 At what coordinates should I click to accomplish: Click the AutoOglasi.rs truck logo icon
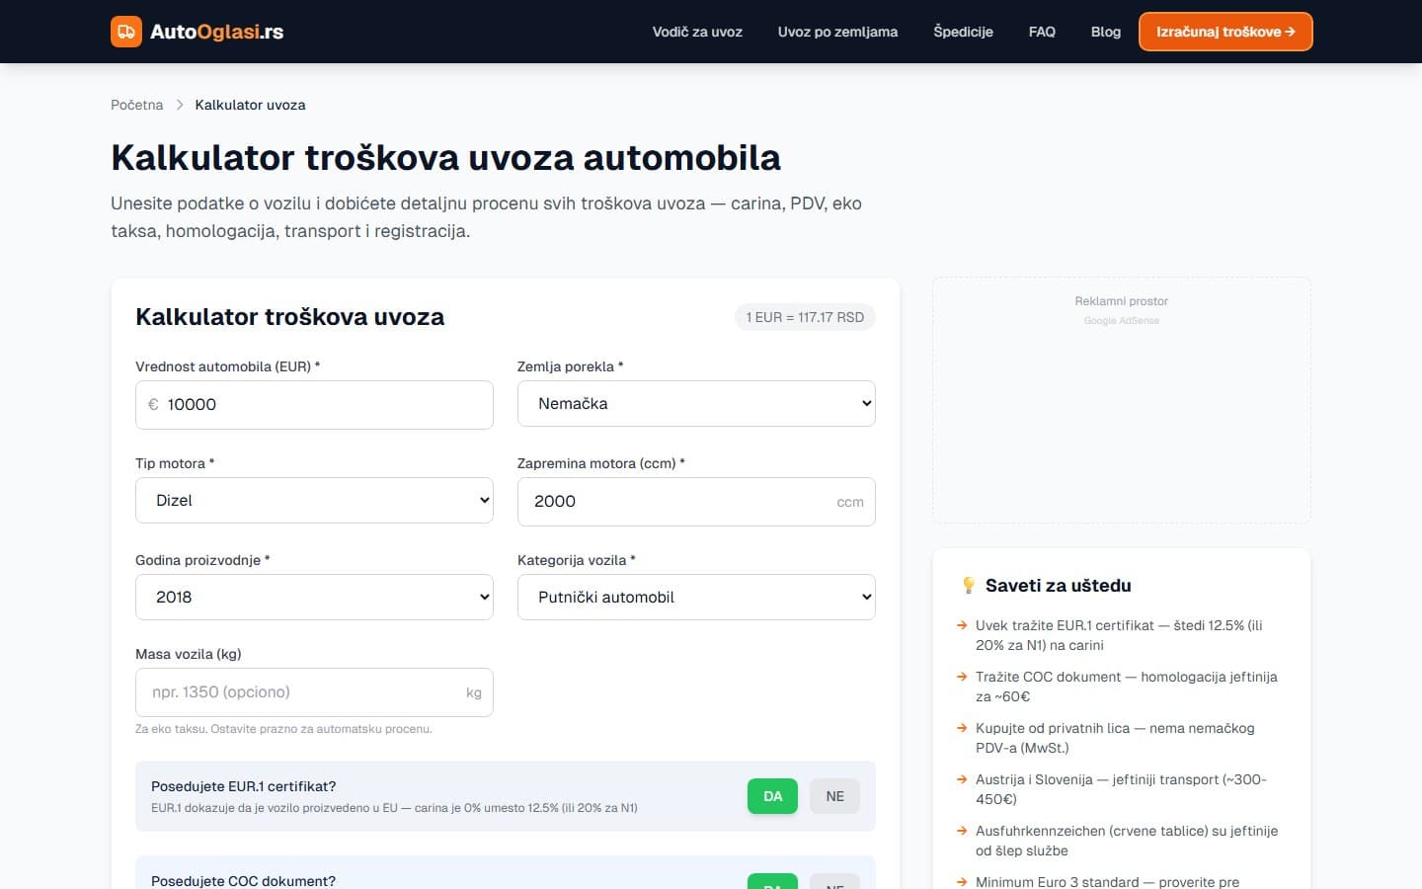coord(126,32)
